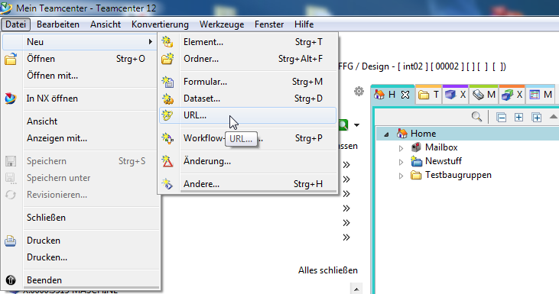Select the Testbaugruppen folder

458,175
